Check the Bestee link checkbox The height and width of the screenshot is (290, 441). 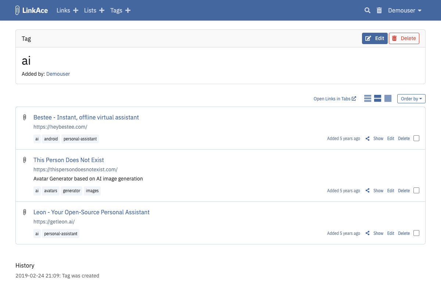coord(416,139)
